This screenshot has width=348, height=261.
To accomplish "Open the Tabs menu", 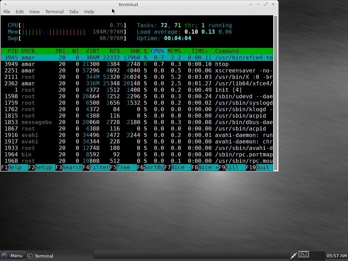I will tap(74, 12).
